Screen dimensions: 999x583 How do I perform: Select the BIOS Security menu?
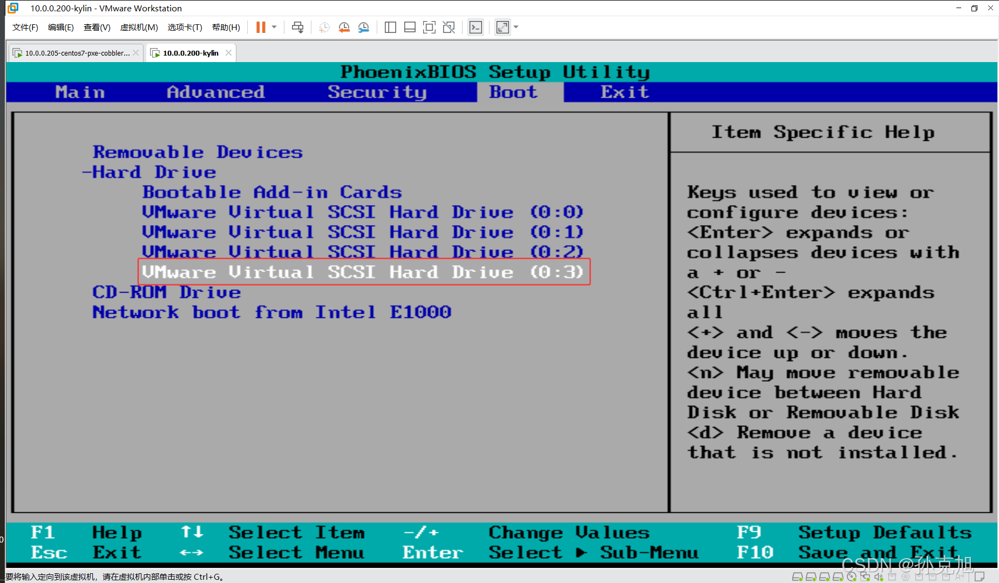[377, 92]
